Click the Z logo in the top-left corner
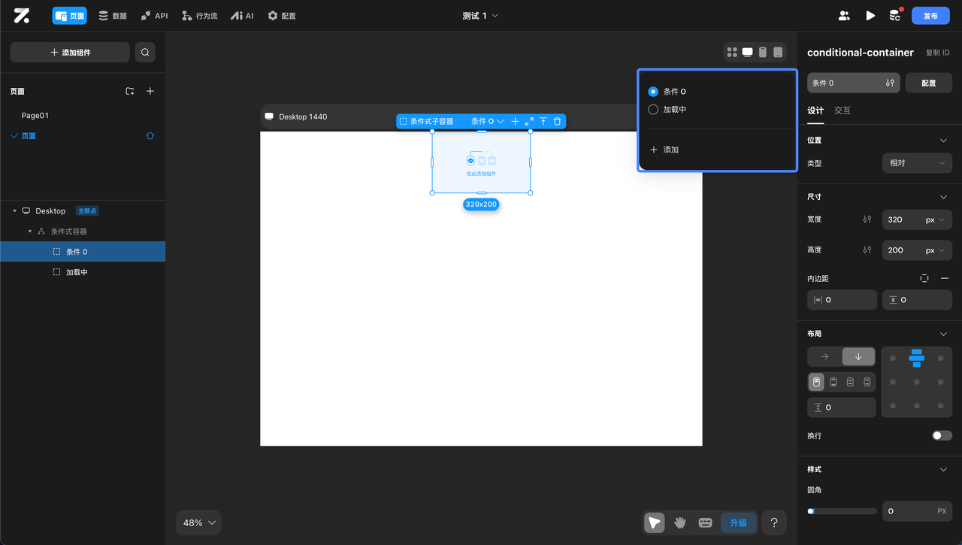The width and height of the screenshot is (962, 545). coord(22,16)
